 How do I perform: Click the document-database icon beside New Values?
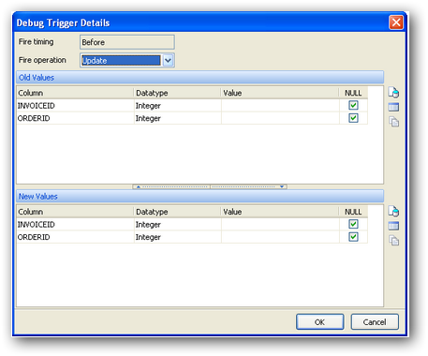(393, 212)
